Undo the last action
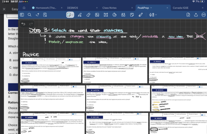The height and width of the screenshot is (134, 207). [23, 24]
